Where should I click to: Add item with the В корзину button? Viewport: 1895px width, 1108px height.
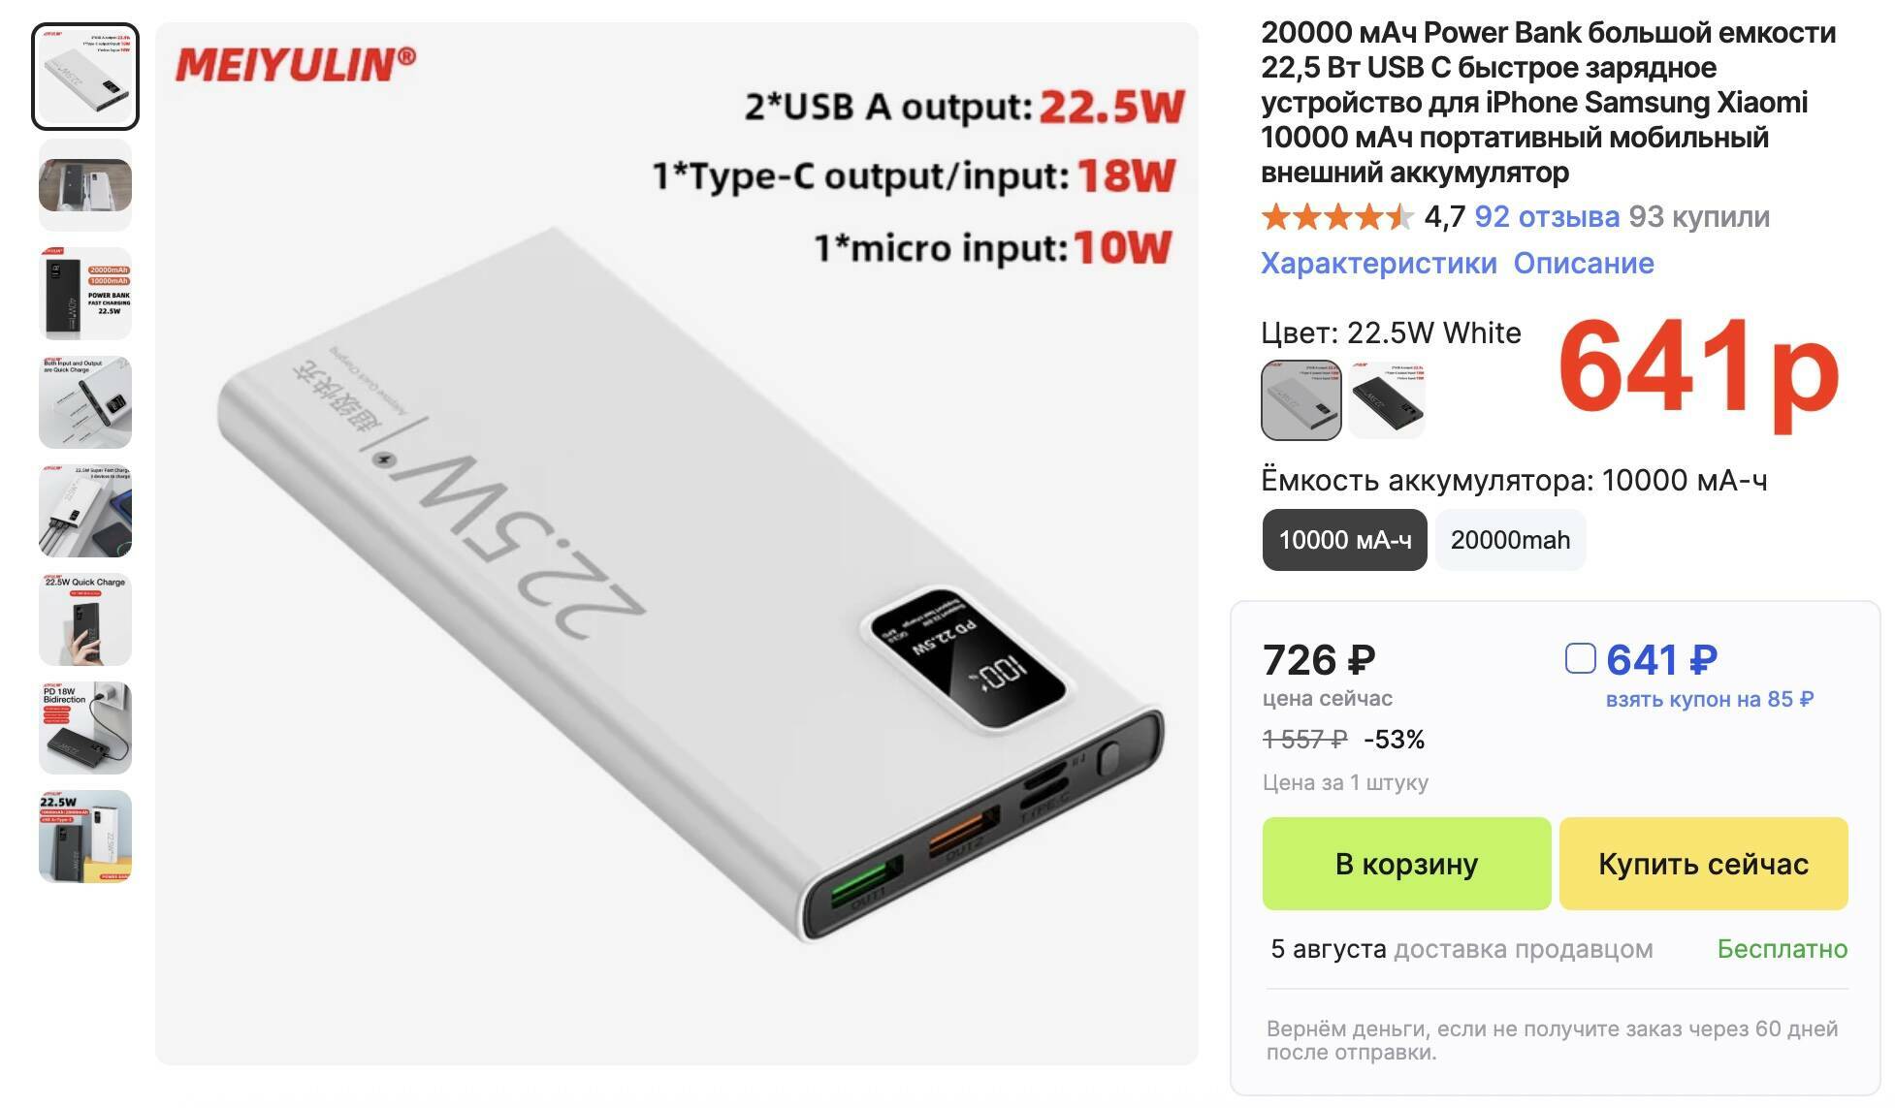tap(1406, 864)
